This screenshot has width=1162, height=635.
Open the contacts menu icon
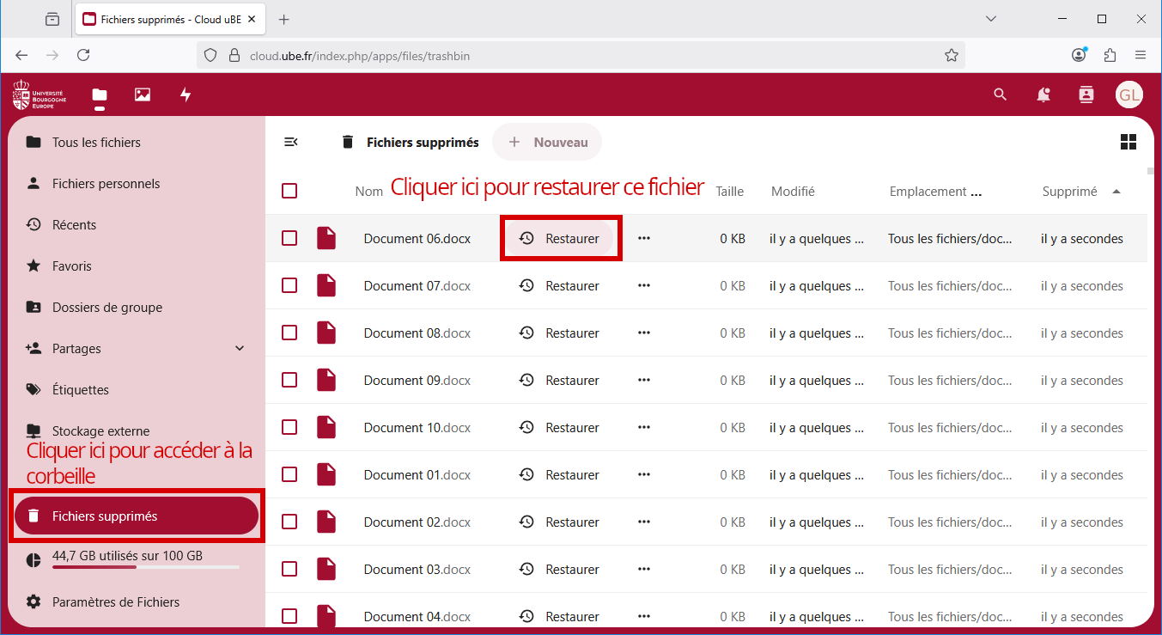(1086, 95)
